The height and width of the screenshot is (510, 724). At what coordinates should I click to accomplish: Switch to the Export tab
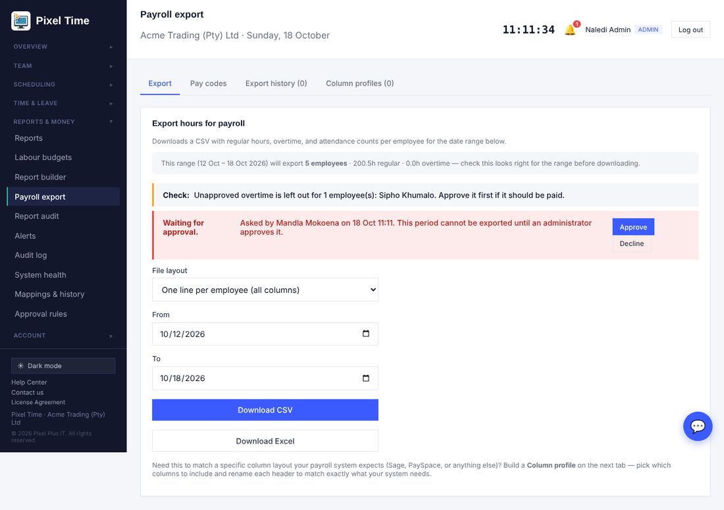[x=160, y=84]
